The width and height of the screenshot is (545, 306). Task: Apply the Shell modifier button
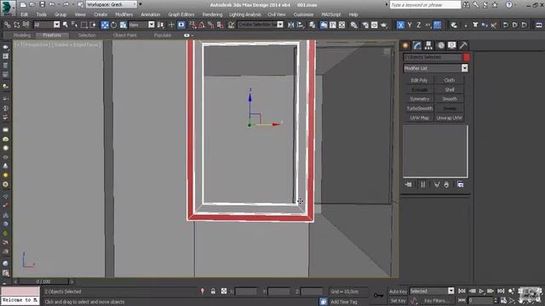450,89
